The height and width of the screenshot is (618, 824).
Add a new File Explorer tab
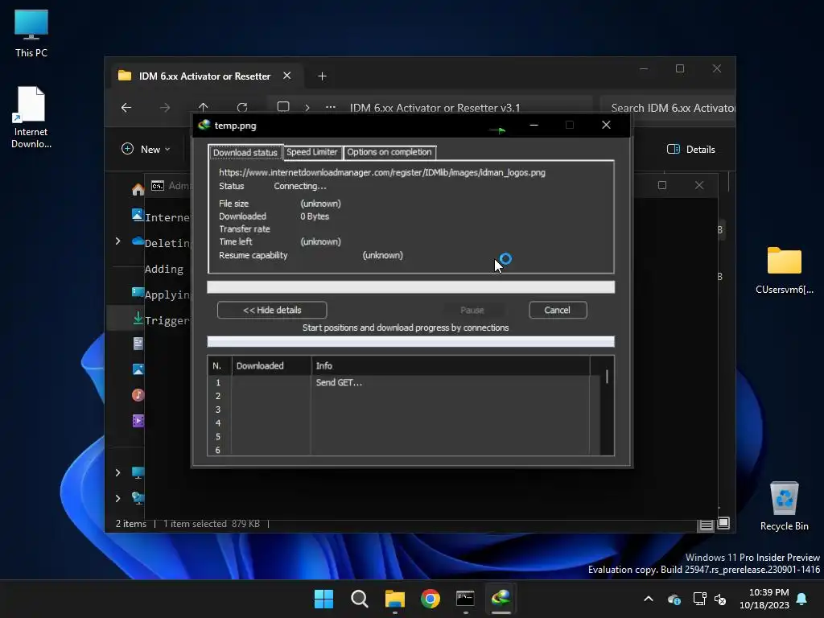322,76
